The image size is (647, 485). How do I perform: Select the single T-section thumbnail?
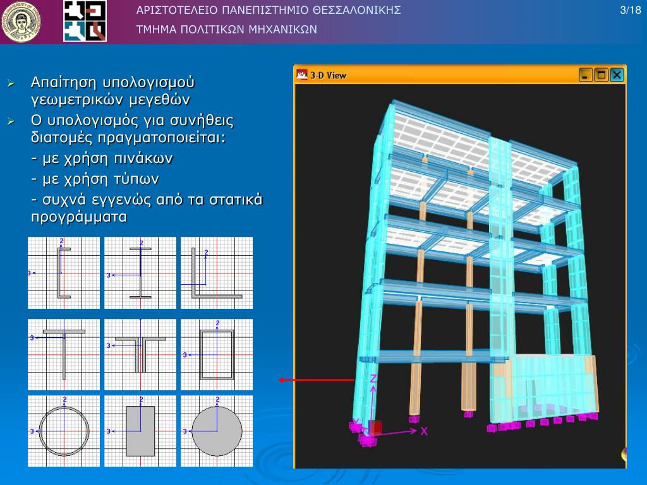coord(64,355)
